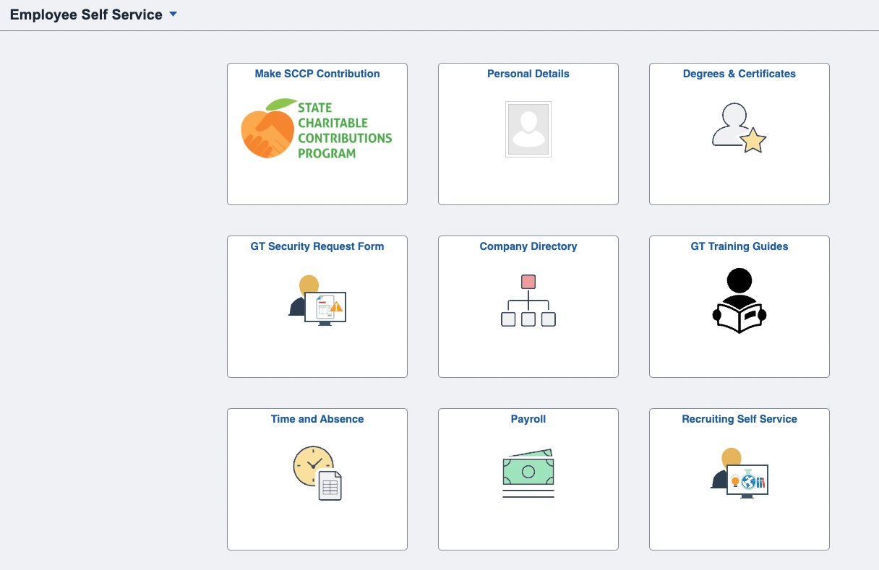Click the SCCP peach handshake logo
The width and height of the screenshot is (879, 570).
click(x=317, y=129)
